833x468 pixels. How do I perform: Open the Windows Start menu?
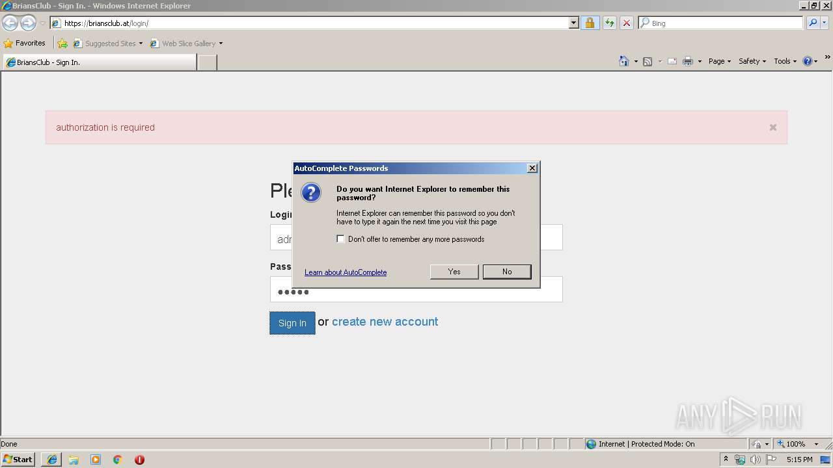pos(18,460)
